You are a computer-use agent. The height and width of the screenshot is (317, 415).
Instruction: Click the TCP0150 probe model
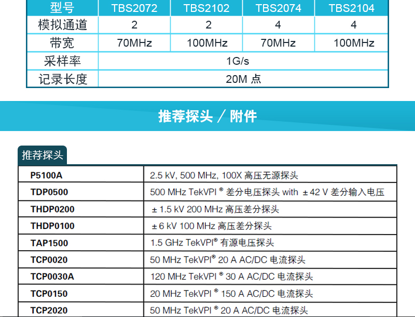coord(49,294)
